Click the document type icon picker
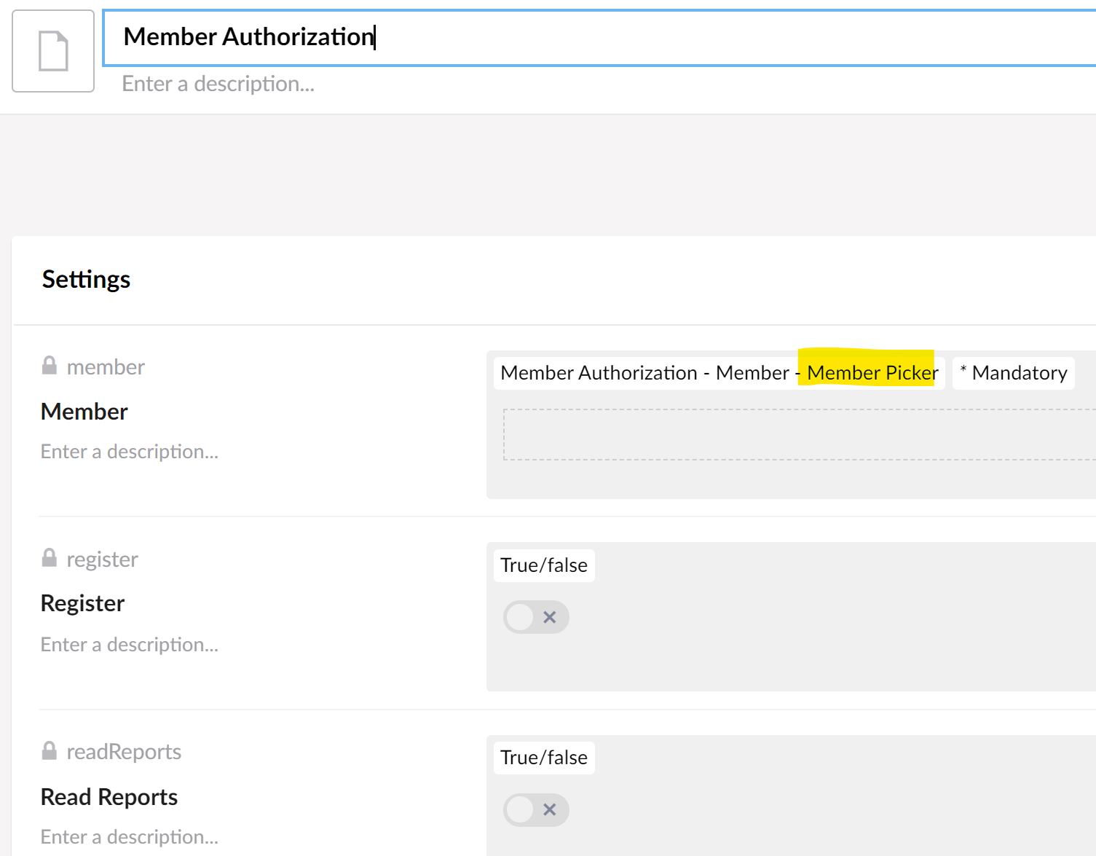Viewport: 1096px width, 856px height. click(53, 51)
